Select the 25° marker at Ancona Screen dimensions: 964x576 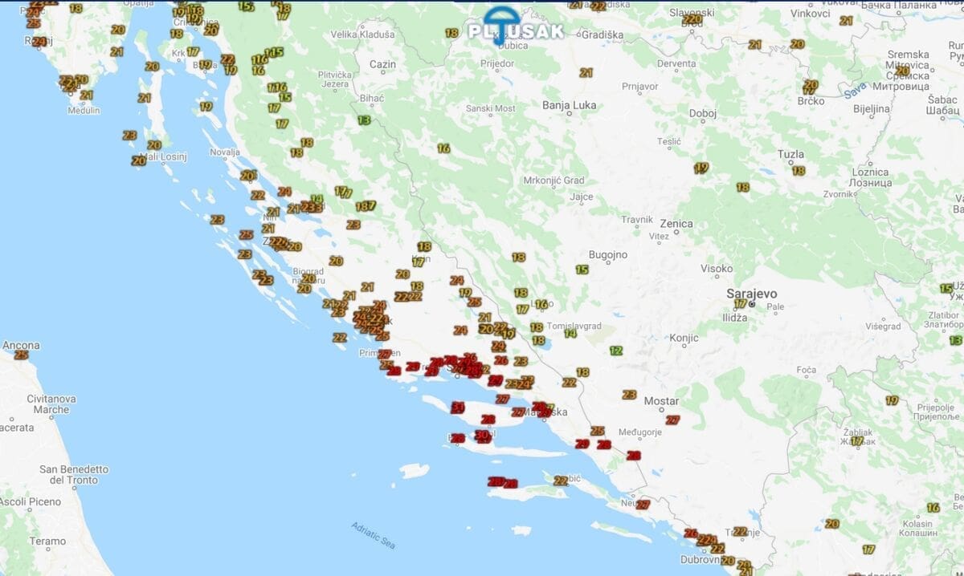pos(21,355)
